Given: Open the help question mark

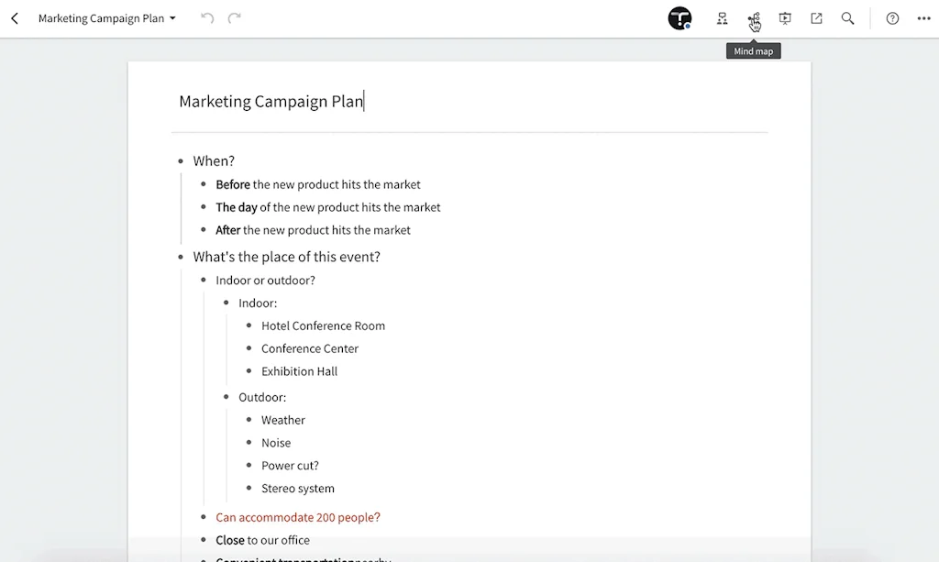Looking at the screenshot, I should click(x=892, y=18).
